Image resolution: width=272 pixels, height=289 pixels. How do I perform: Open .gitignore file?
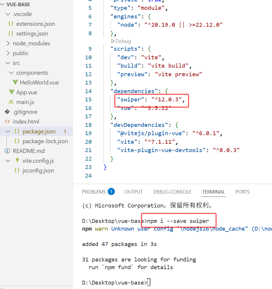click(25, 112)
